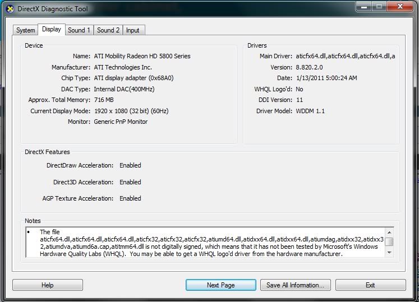Open the Sound 2 tab

(x=108, y=30)
